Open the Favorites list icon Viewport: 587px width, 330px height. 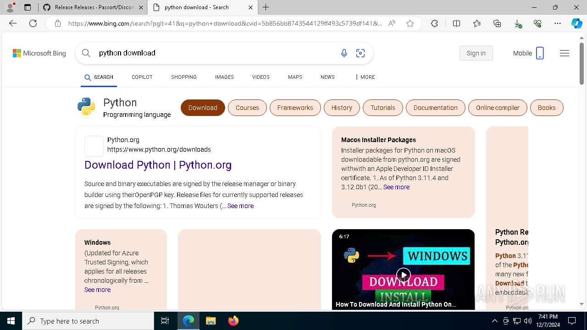477,23
